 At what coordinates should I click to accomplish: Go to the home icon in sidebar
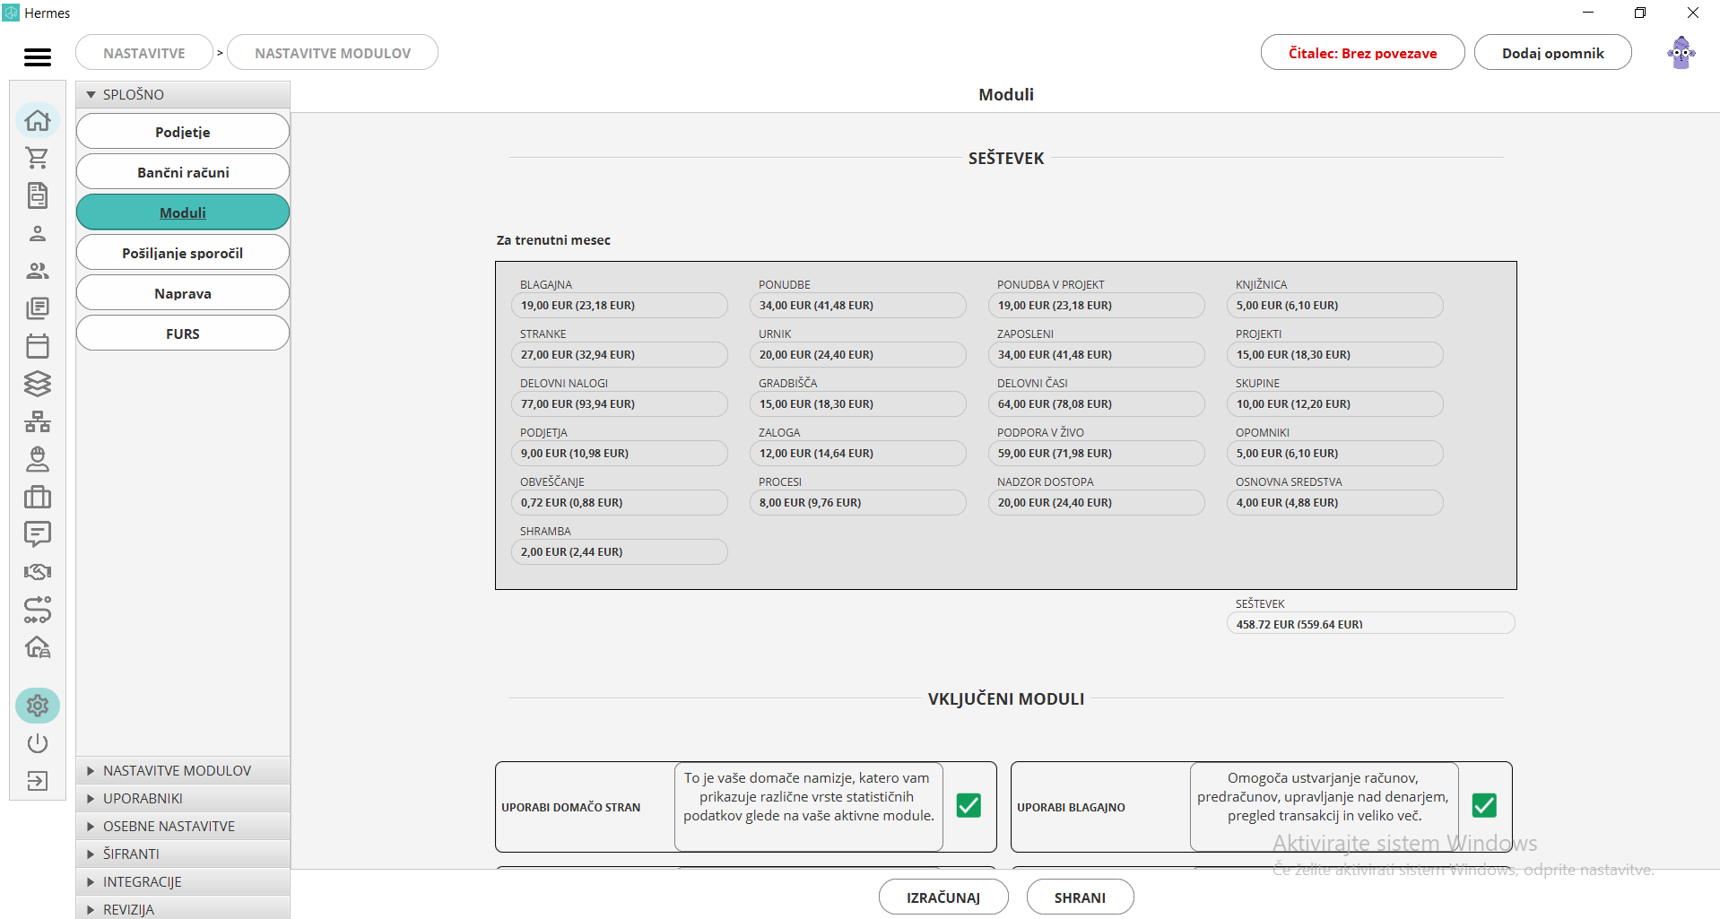(x=38, y=120)
